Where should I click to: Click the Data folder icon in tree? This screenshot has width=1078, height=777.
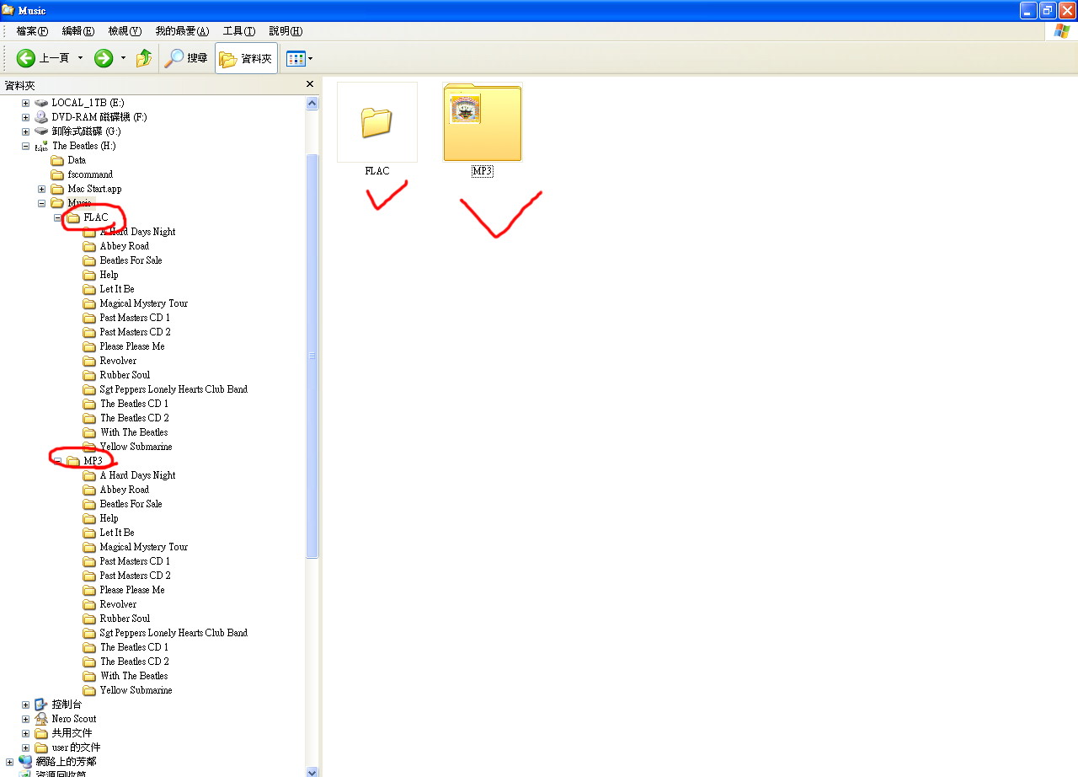click(57, 160)
